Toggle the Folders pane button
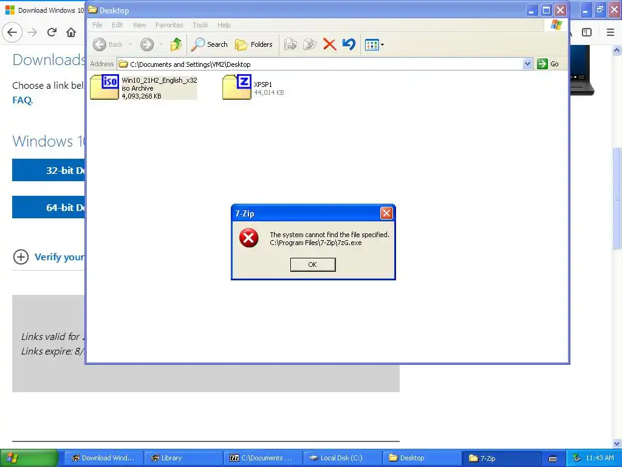 pyautogui.click(x=254, y=44)
